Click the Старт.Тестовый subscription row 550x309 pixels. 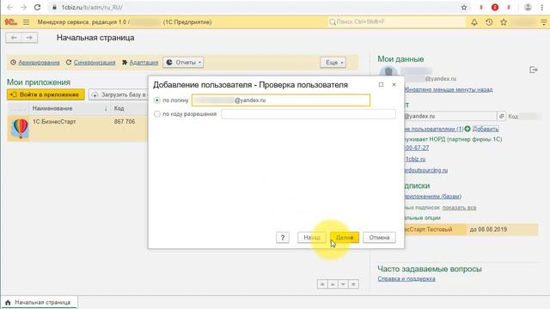click(x=471, y=229)
